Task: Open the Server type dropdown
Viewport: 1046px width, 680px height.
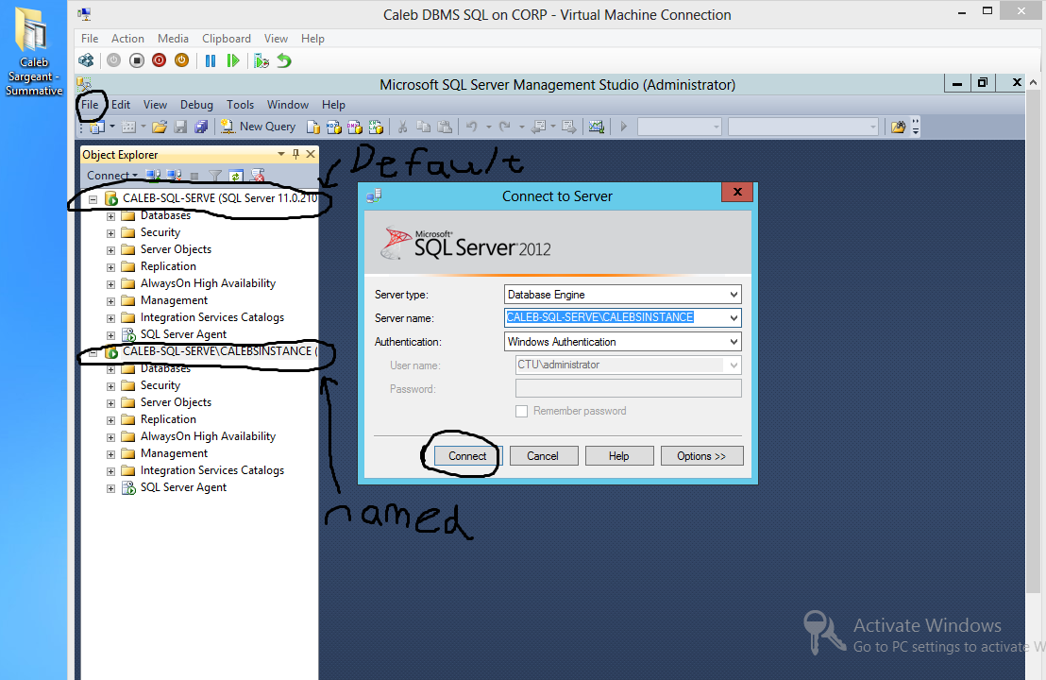Action: 734,295
